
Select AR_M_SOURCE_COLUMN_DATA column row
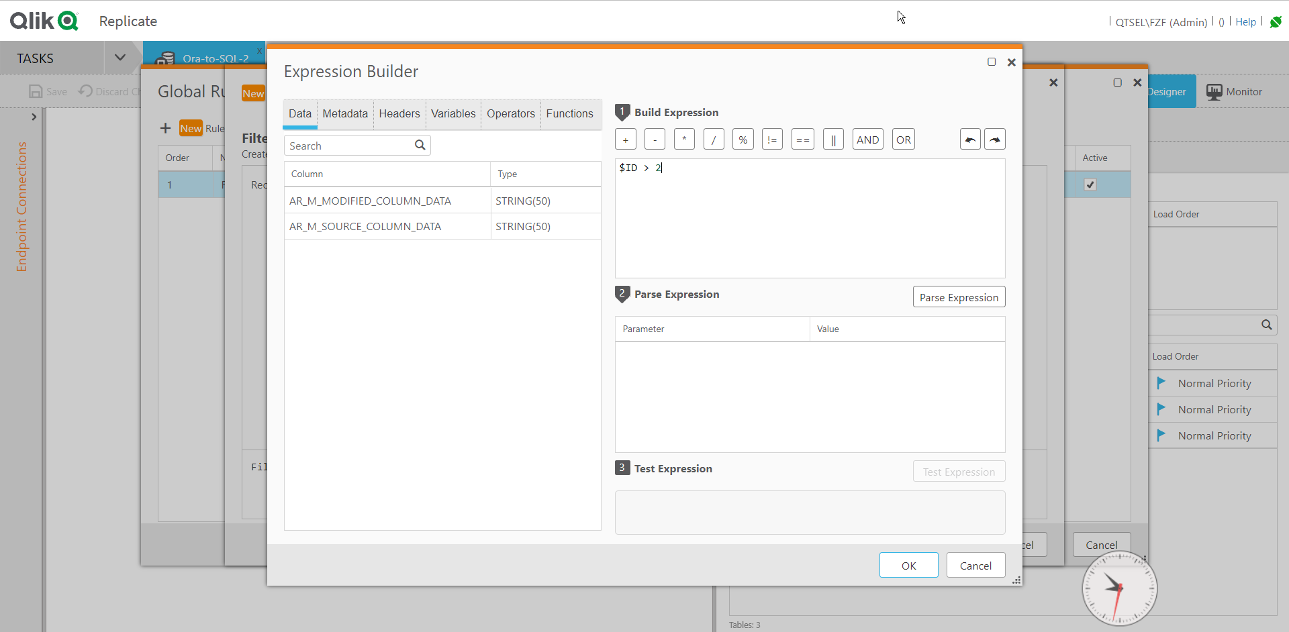pyautogui.click(x=442, y=227)
